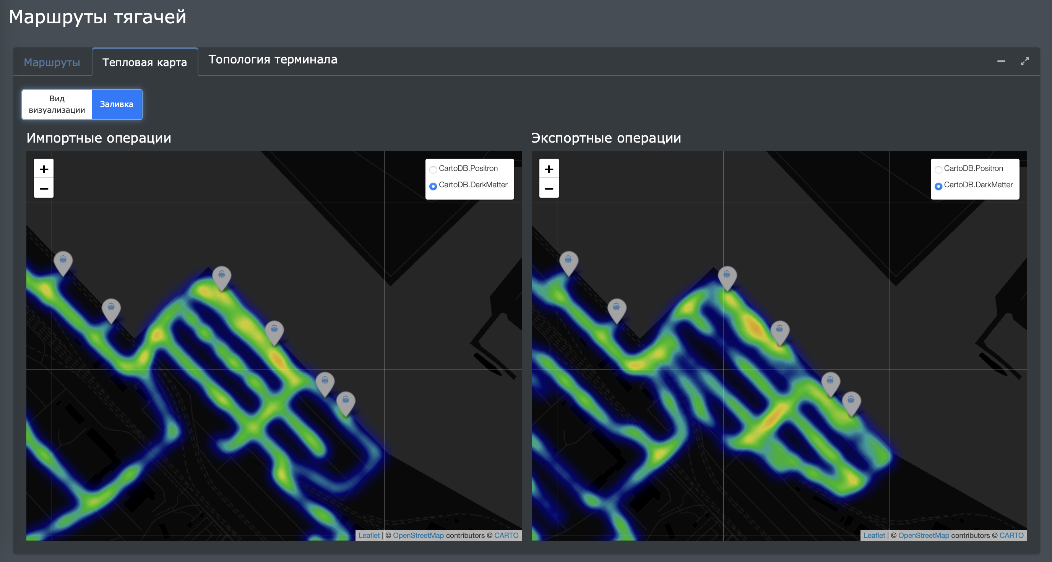
Task: Select CartoDB.Positron on the export map
Action: pos(938,169)
